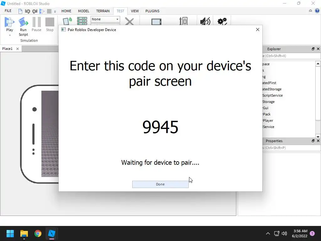
Task: Select the Service item at Explorer list bottom
Action: [x=268, y=127]
